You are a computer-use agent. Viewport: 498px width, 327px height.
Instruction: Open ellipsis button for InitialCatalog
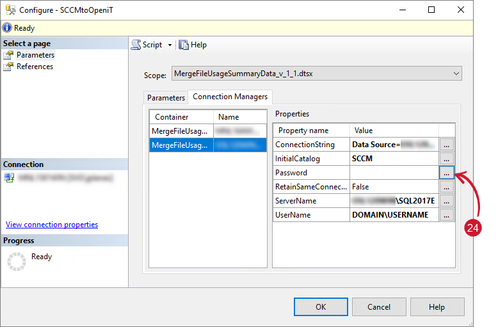[x=447, y=159]
